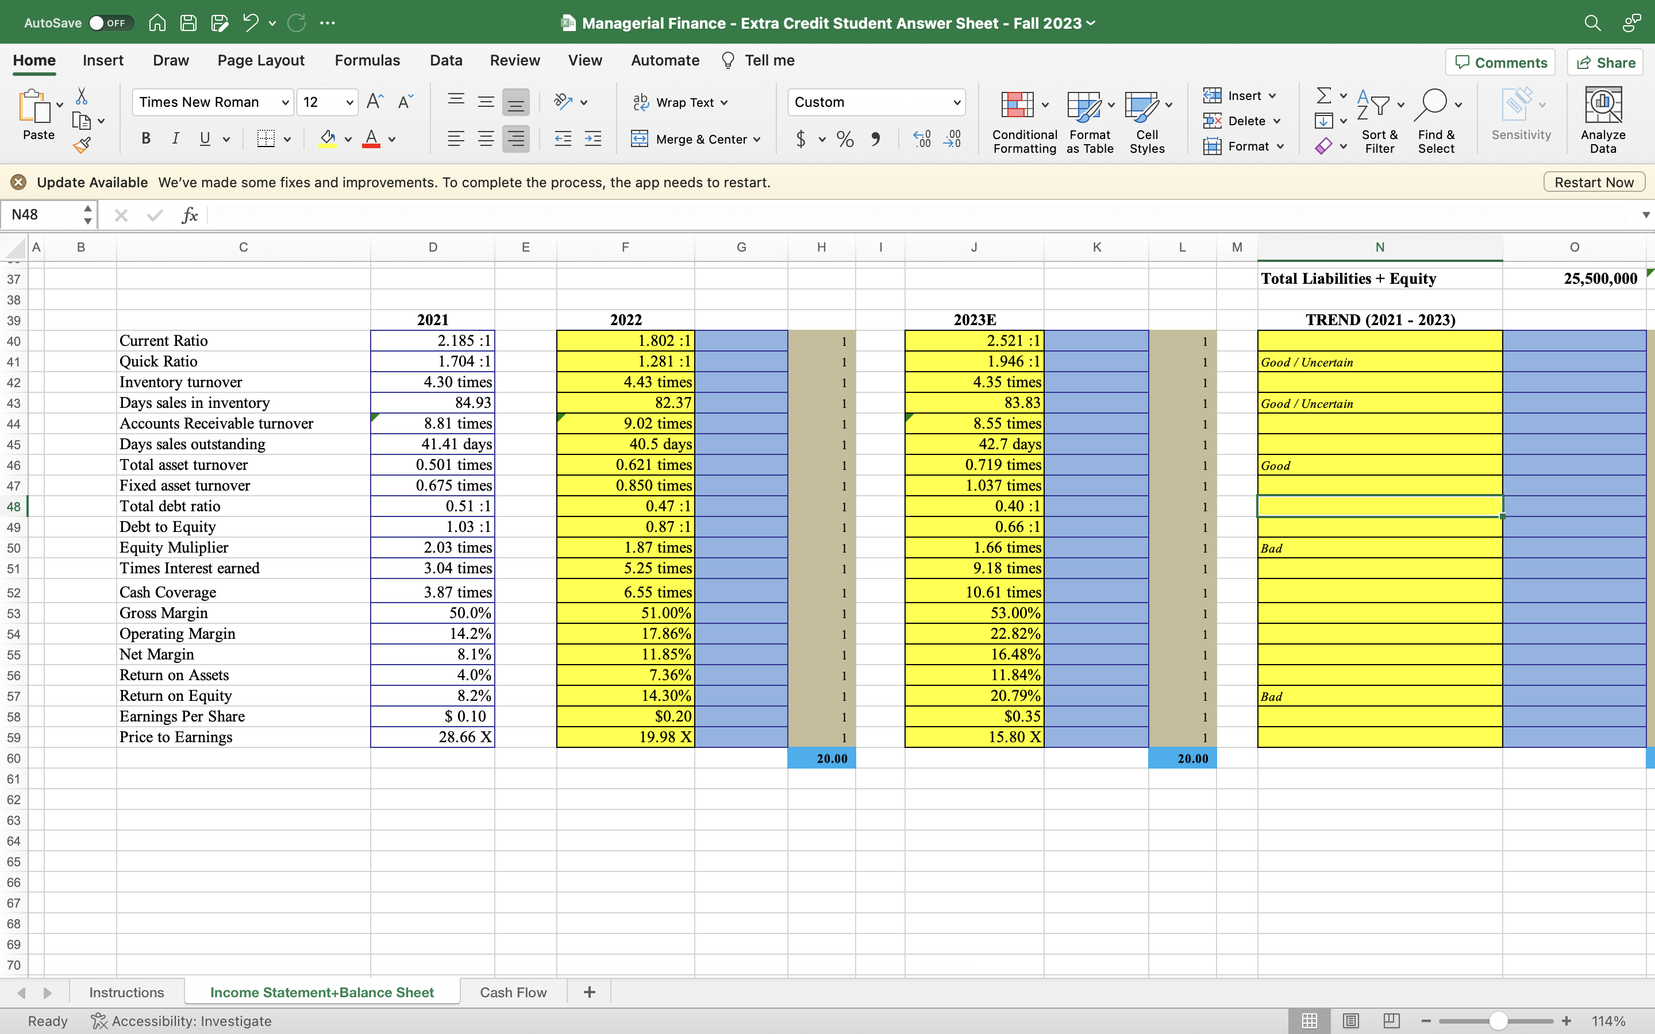The image size is (1655, 1034).
Task: Click the Increase Font Size icon
Action: click(375, 102)
